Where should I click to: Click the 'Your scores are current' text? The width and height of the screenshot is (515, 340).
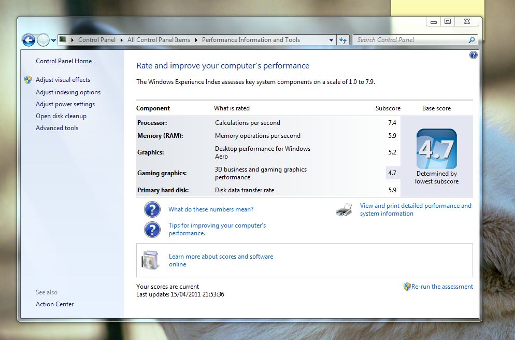point(167,287)
